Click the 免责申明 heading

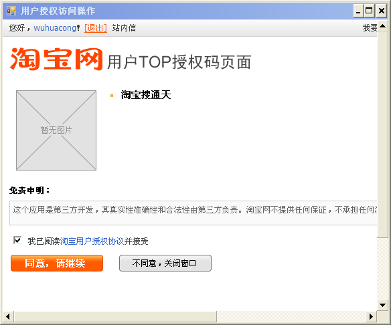tap(29, 191)
